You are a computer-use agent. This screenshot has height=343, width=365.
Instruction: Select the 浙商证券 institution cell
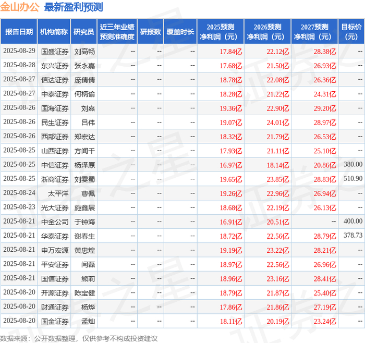55,179
